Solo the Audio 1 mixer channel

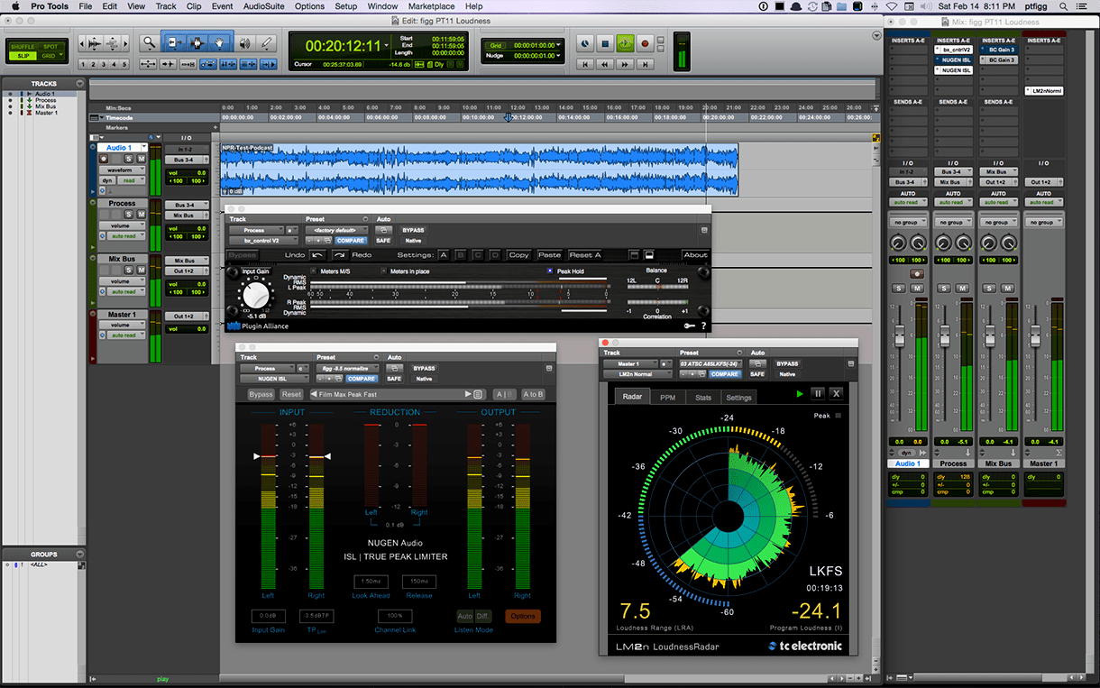(x=898, y=288)
